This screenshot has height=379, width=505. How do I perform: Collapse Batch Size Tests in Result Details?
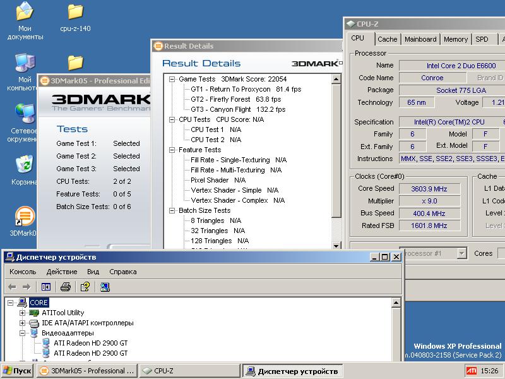[x=172, y=210]
